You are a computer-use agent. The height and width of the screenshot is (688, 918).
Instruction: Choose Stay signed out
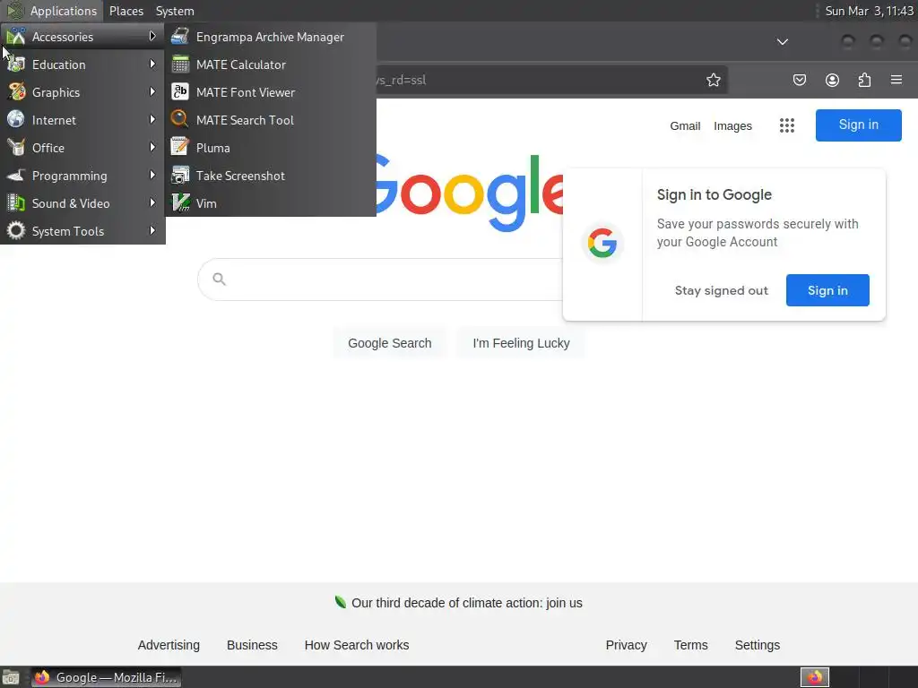point(722,291)
